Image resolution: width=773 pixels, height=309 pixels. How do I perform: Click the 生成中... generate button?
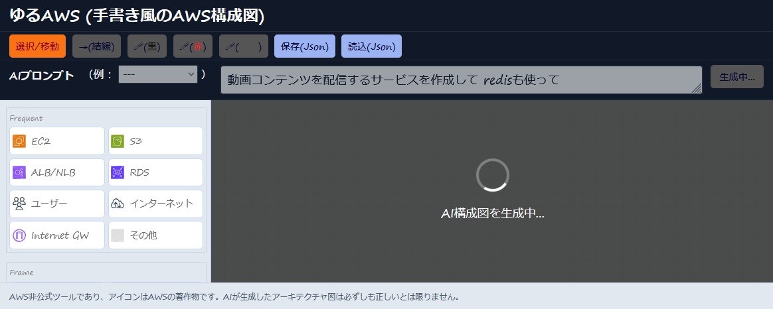[x=737, y=77]
